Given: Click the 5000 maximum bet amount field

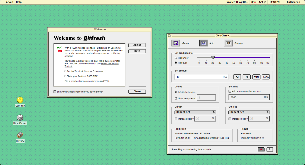Looking at the screenshot, I should [x=249, y=97].
